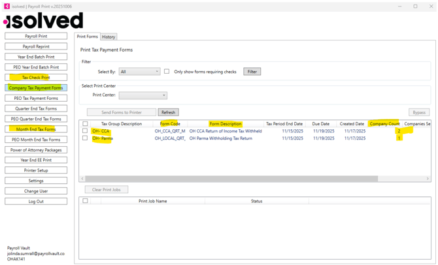Open Year End EE Print
Viewport: 438px width, 265px height.
(36, 160)
